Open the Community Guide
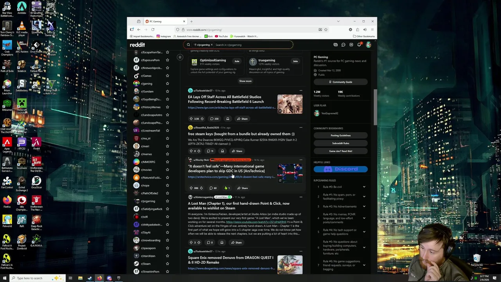This screenshot has height=282, width=501. point(341,82)
